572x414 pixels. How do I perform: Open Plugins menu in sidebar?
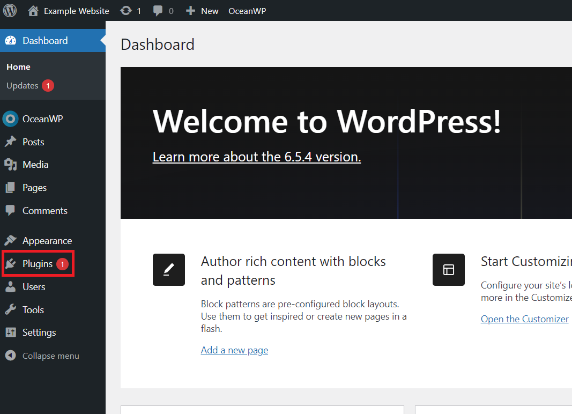tap(38, 264)
